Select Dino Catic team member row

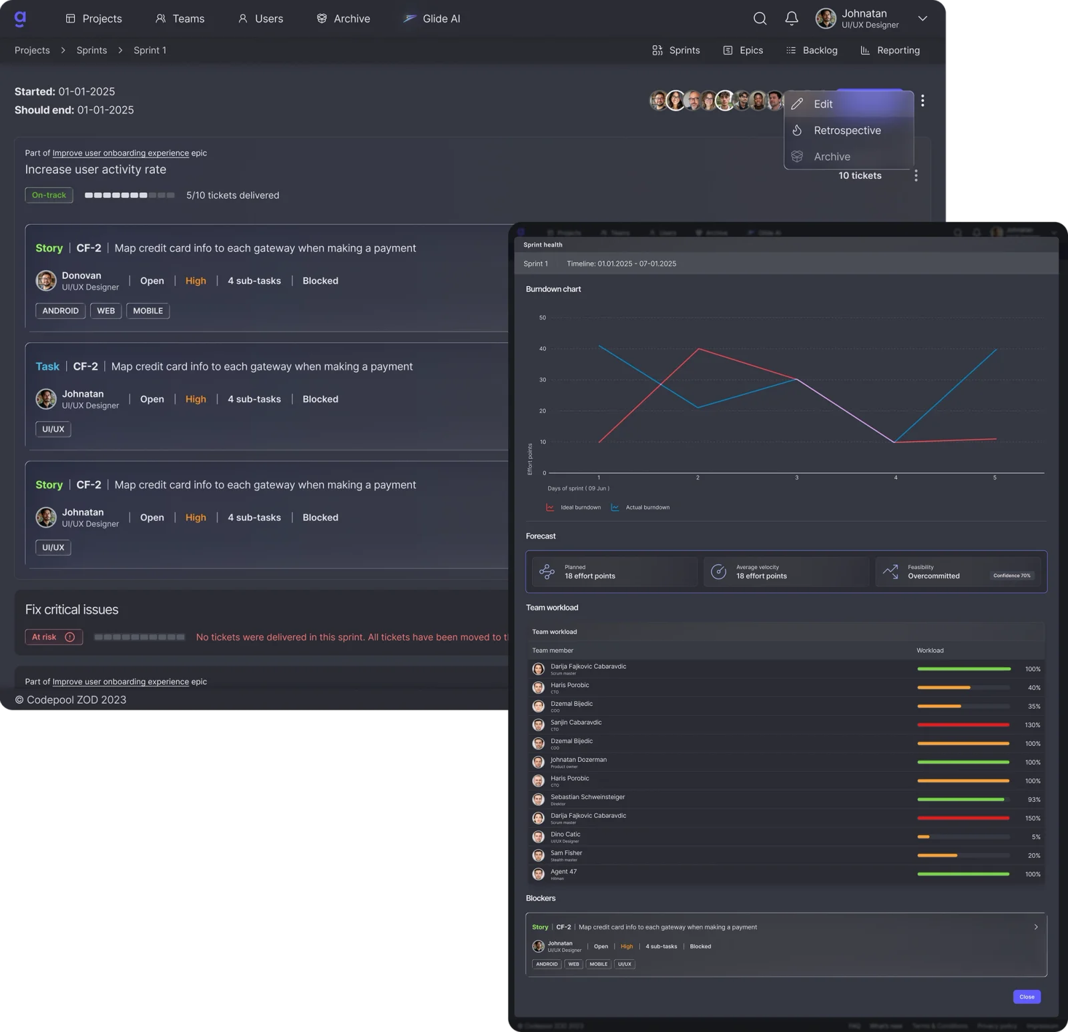point(786,837)
